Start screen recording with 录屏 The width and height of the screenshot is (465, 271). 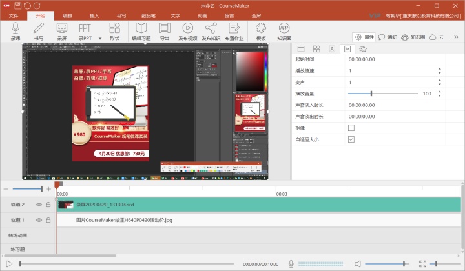point(62,28)
